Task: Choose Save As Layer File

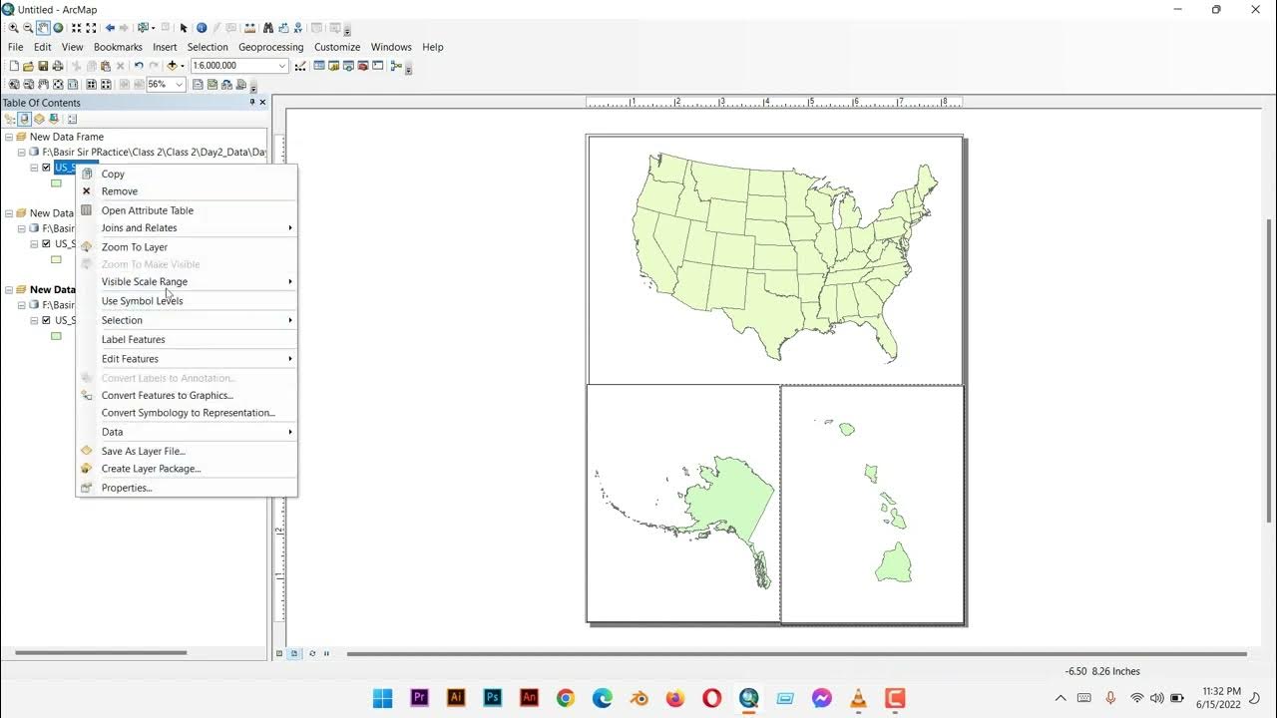Action: coord(187,451)
